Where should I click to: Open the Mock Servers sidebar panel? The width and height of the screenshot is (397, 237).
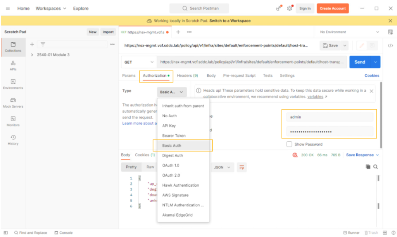click(13, 103)
